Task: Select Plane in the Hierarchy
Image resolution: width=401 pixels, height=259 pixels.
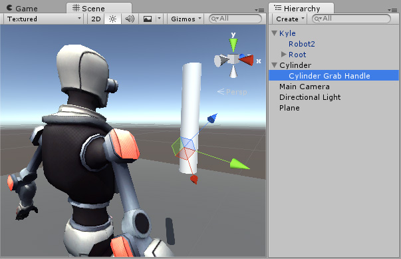Action: 289,108
